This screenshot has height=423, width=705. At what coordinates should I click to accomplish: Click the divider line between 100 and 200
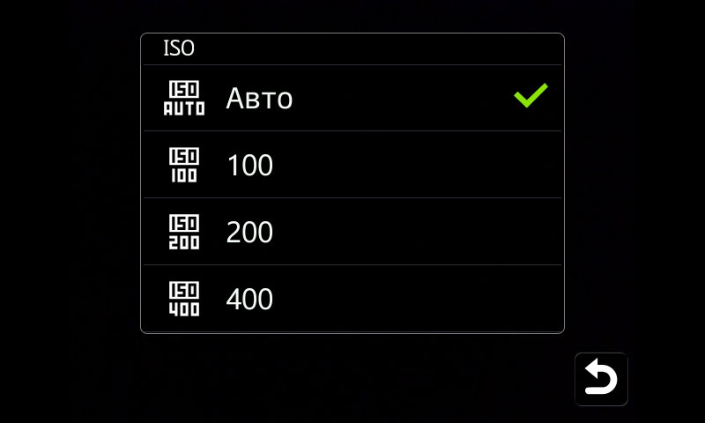coord(352,198)
